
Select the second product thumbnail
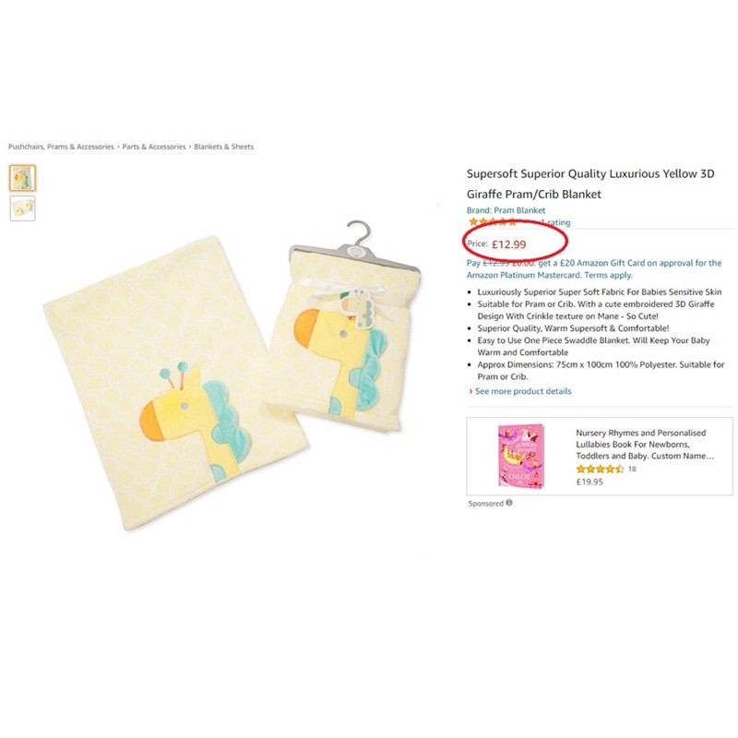[22, 208]
